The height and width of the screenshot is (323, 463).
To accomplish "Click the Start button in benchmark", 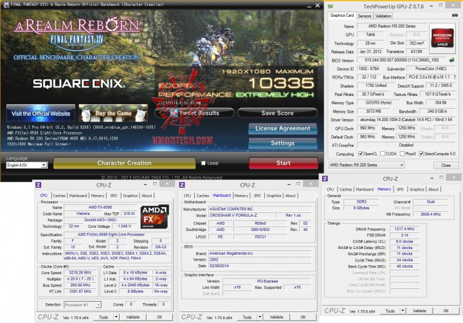I will point(283,163).
